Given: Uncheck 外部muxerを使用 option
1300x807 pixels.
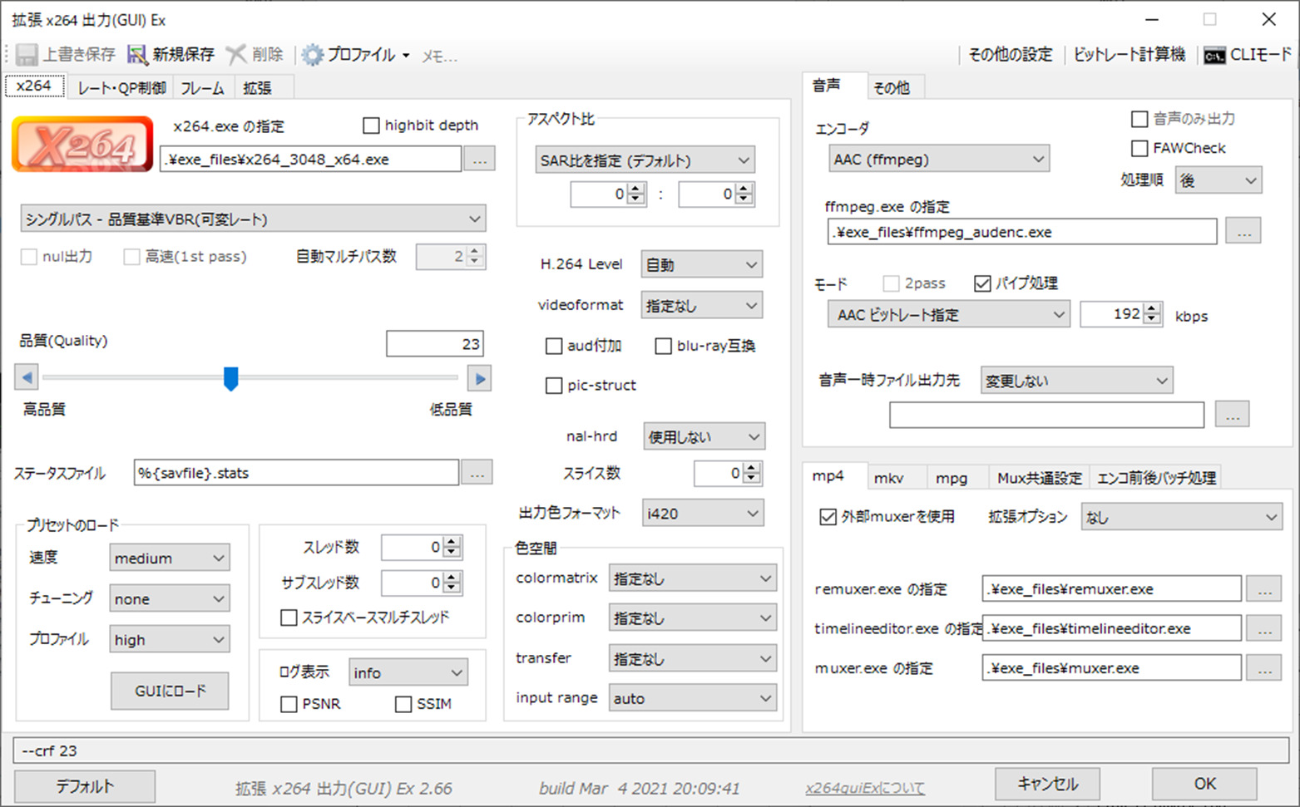Looking at the screenshot, I should coord(828,516).
